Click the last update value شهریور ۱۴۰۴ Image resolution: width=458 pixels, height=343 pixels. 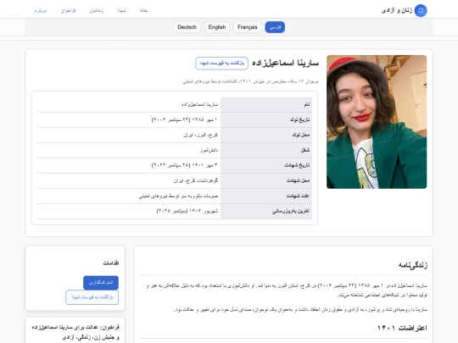pos(187,211)
